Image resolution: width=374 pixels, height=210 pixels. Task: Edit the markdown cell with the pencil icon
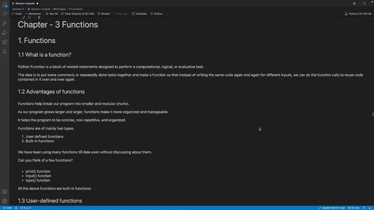(24, 17)
